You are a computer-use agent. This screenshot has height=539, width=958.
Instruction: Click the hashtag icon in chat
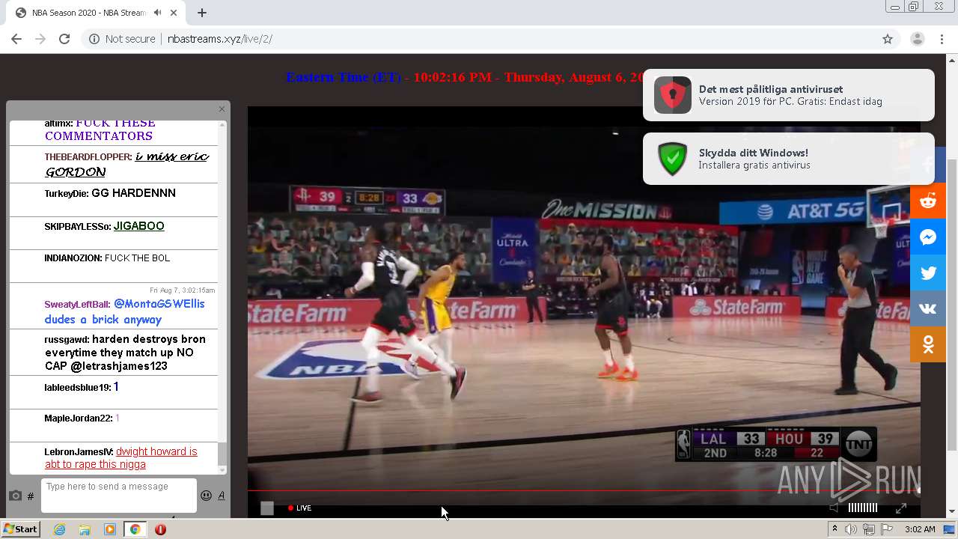tap(31, 496)
